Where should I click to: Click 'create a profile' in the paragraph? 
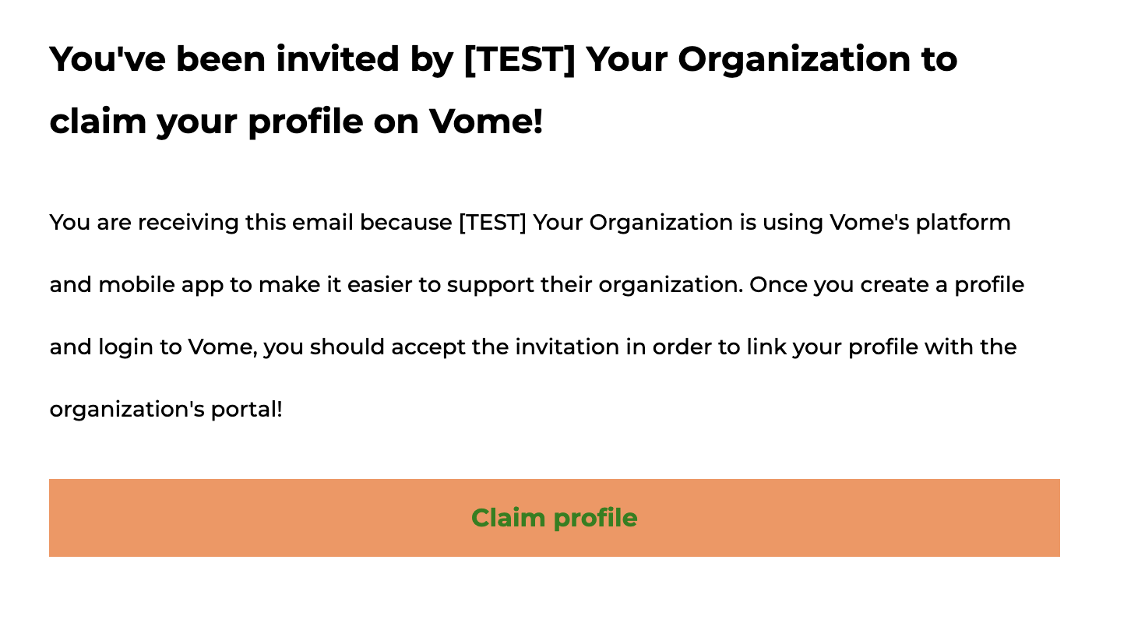click(942, 285)
